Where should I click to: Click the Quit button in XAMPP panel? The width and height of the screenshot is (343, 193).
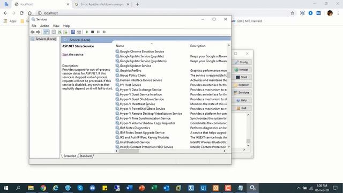242,108
